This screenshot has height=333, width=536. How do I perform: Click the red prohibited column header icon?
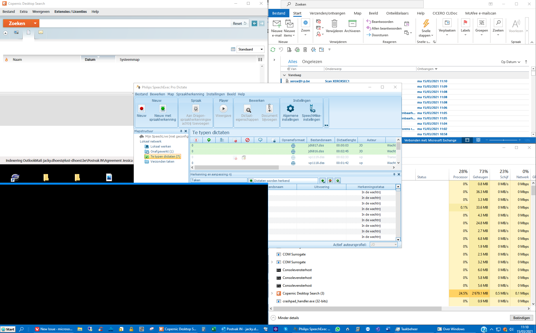point(247,140)
